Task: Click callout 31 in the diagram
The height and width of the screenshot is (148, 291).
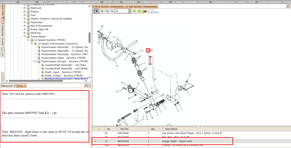Action: (148, 50)
